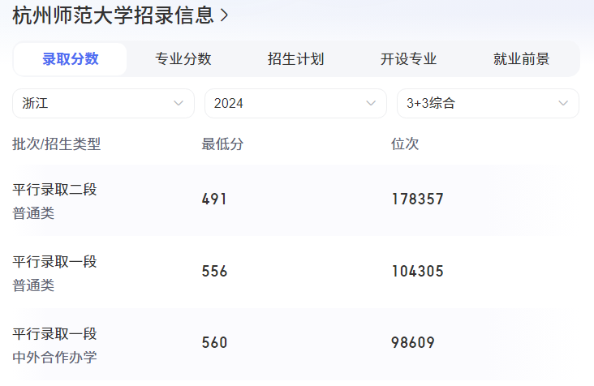Click rank value 104305
The height and width of the screenshot is (386, 594).
pyautogui.click(x=417, y=272)
